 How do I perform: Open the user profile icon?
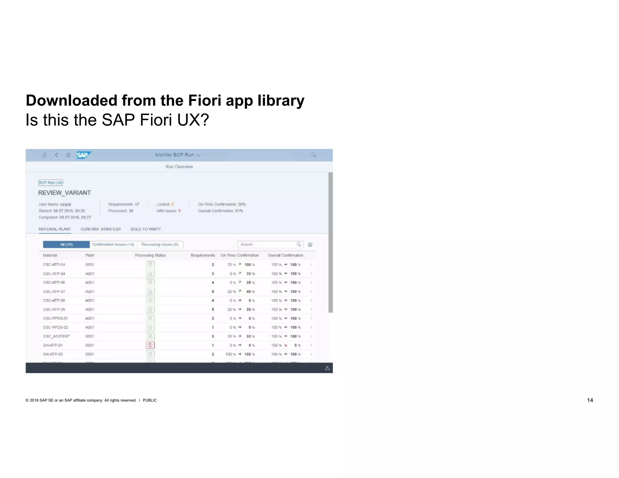click(x=44, y=155)
